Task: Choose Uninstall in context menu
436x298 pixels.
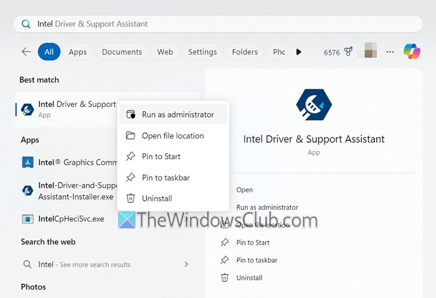Action: [x=173, y=198]
